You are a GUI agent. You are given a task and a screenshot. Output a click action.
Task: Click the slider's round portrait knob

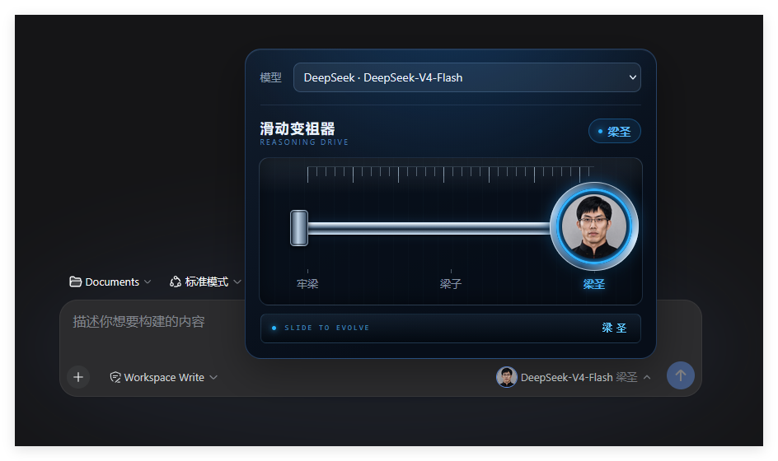tap(594, 226)
